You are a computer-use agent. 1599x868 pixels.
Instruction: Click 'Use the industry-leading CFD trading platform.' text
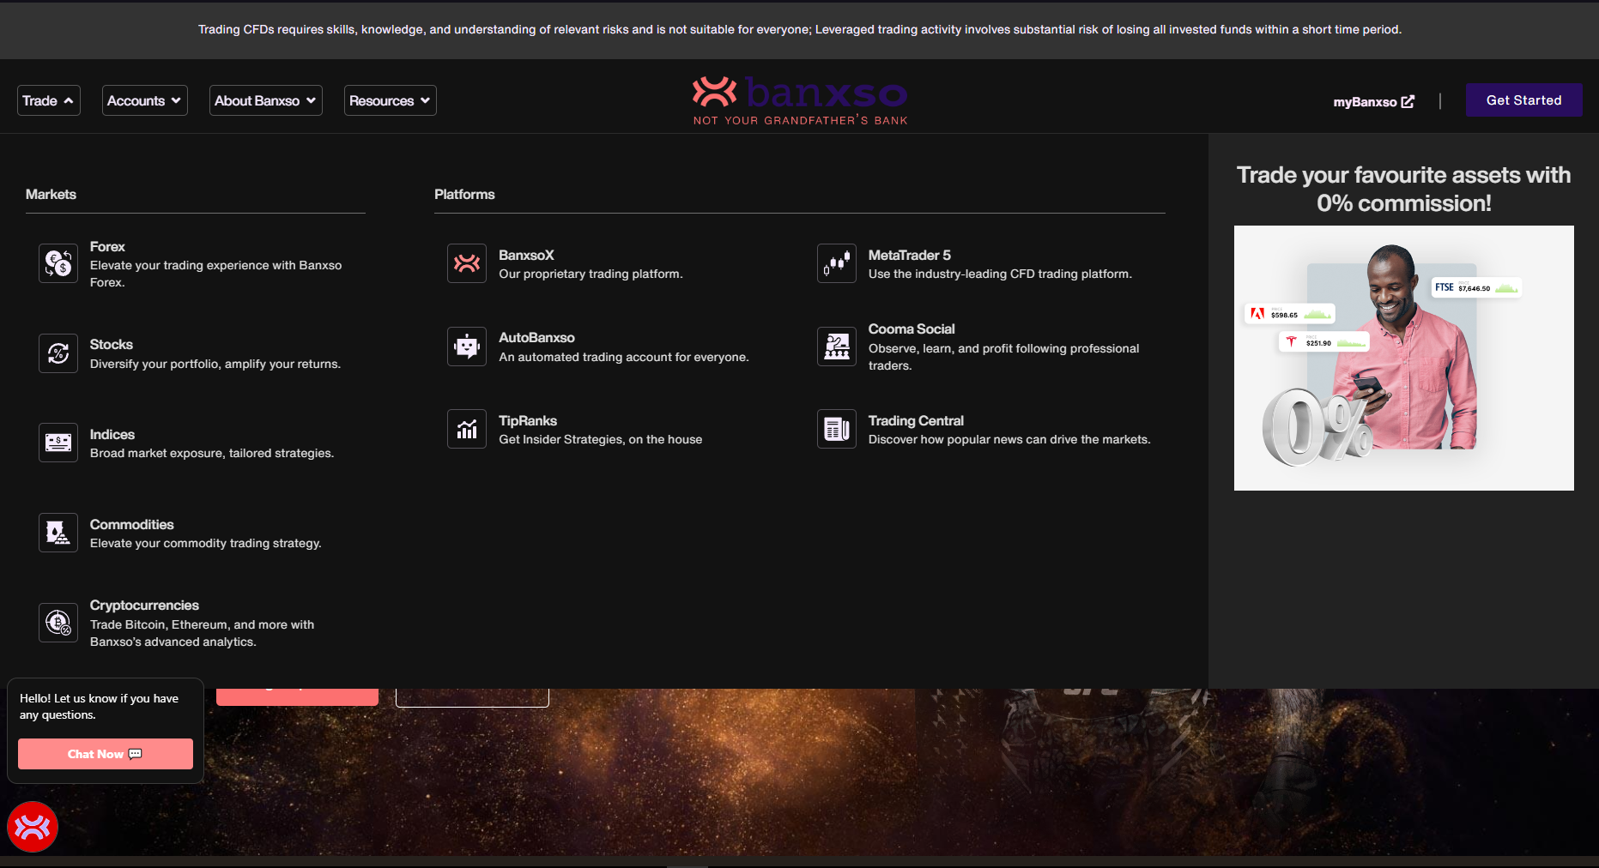1000,274
